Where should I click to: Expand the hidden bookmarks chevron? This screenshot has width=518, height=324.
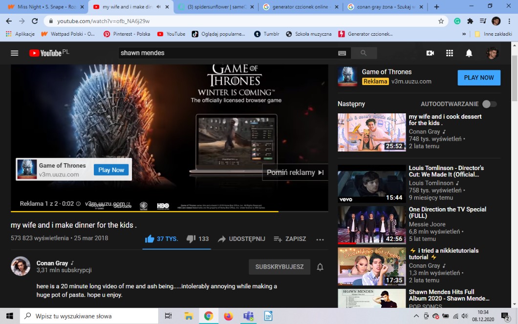point(464,34)
